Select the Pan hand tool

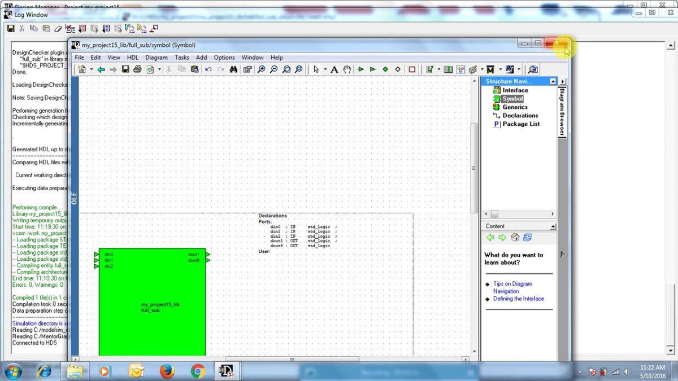click(x=347, y=69)
